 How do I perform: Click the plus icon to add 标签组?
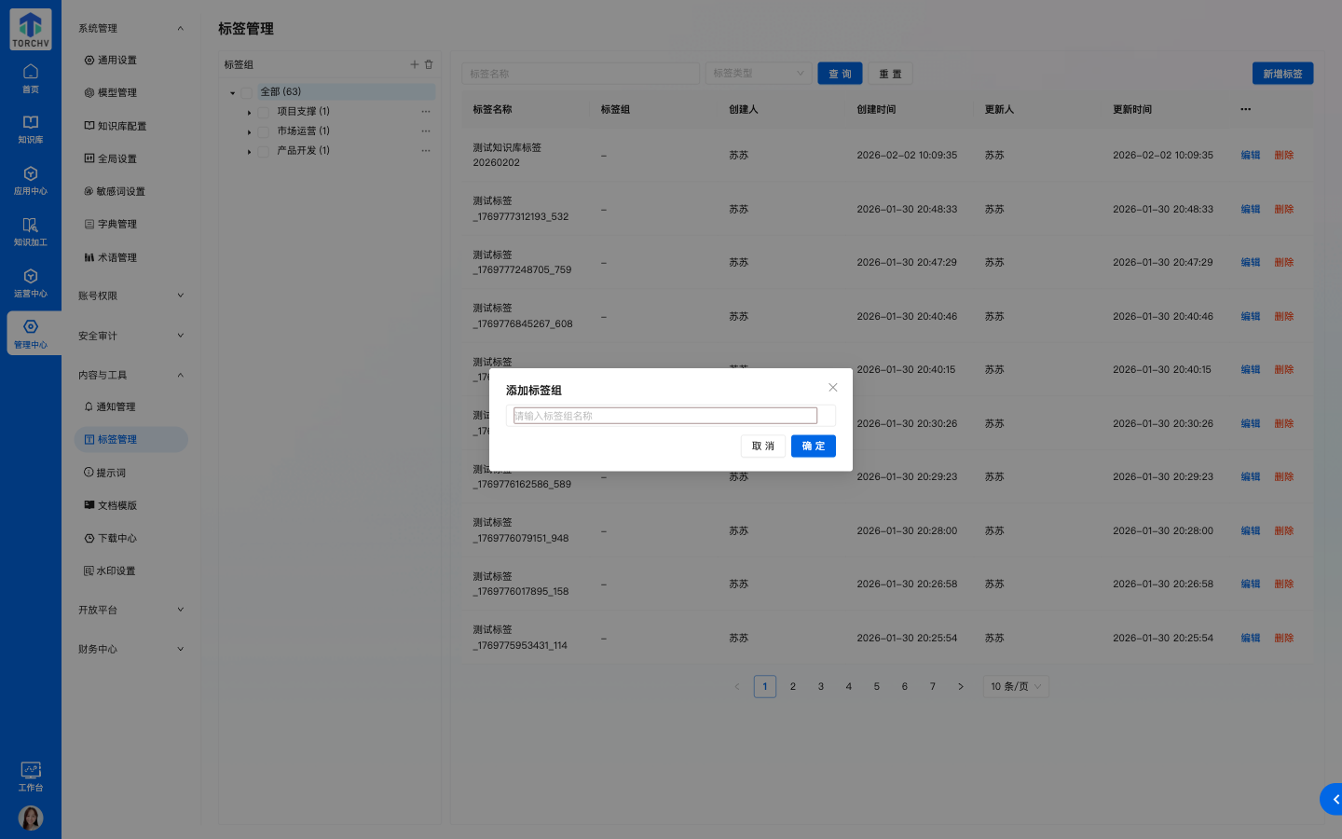[x=415, y=64]
